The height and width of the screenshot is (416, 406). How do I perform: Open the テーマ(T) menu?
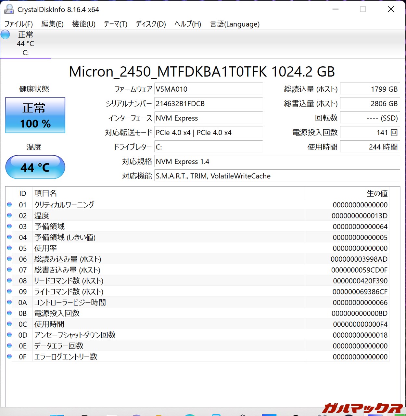click(x=115, y=24)
